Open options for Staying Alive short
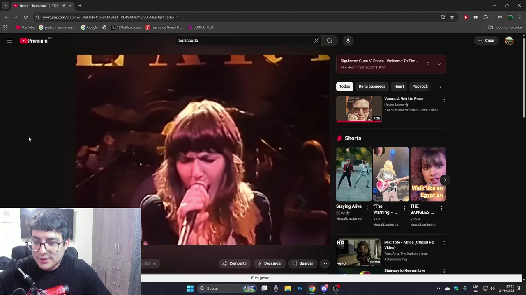The image size is (526, 295). point(367,209)
